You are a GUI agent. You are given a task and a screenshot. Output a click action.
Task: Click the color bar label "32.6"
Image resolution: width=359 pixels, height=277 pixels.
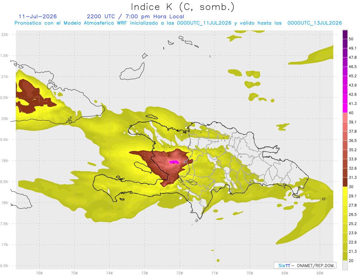353,168
